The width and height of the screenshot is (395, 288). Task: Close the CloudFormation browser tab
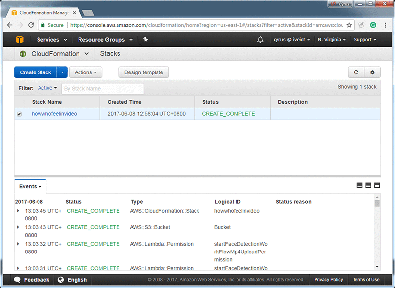[75, 13]
